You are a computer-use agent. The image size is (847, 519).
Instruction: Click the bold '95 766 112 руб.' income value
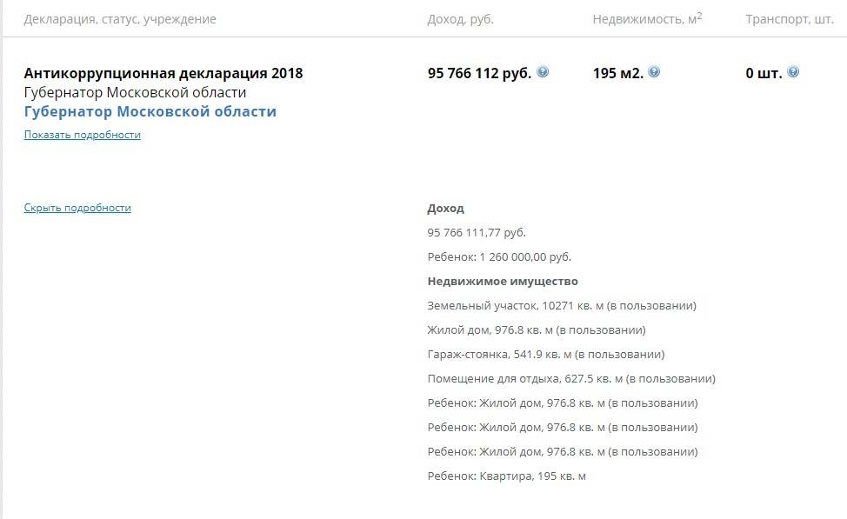[x=479, y=73]
